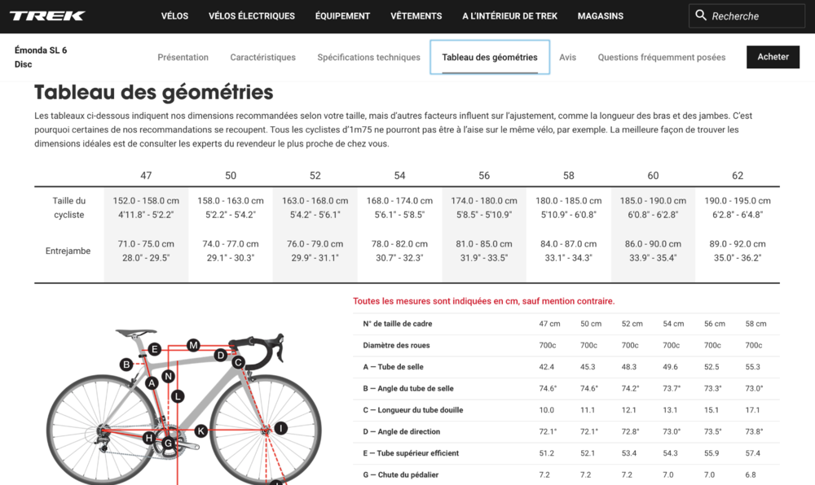Click the M marker on bike diagram
The width and height of the screenshot is (815, 485).
[x=193, y=345]
